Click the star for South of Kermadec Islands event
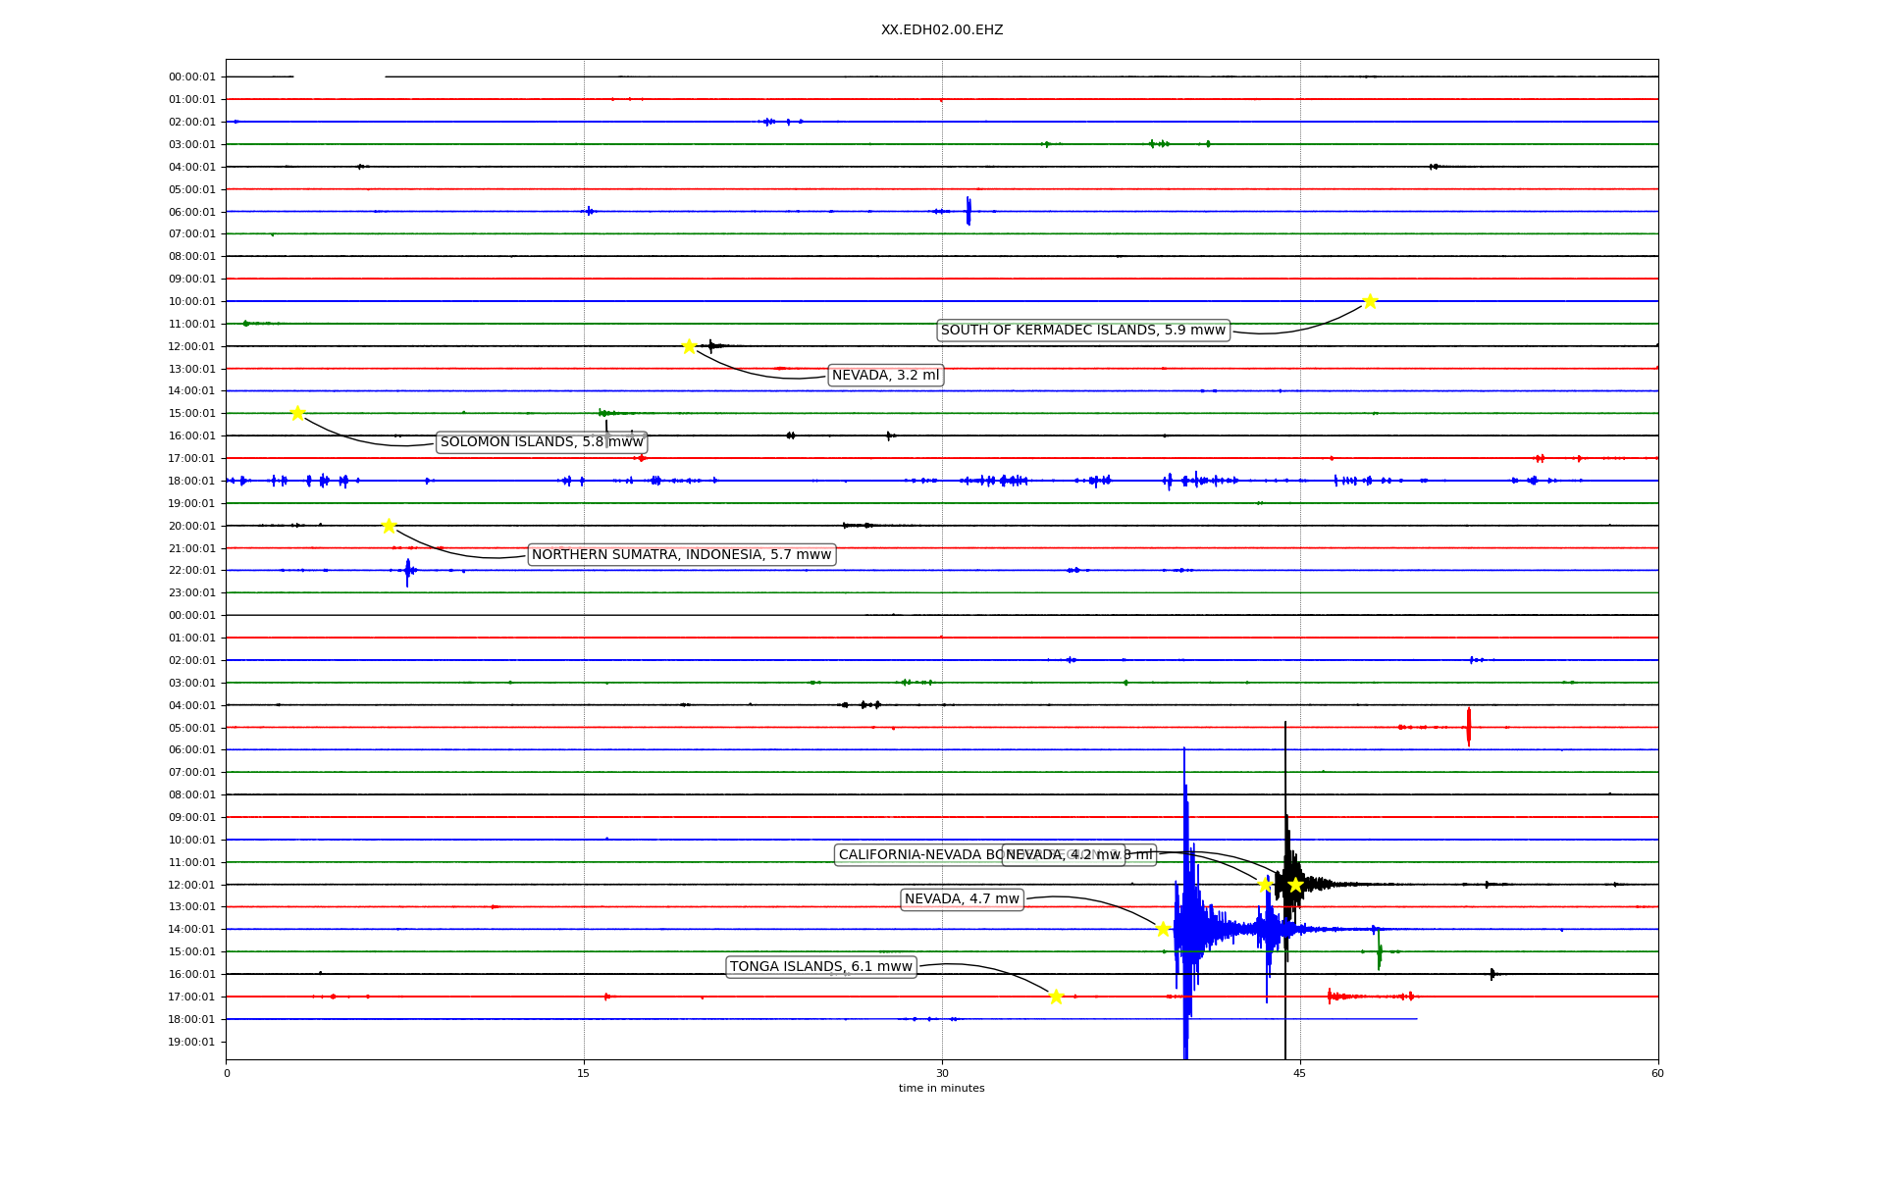Viewport: 1884px width, 1177px height. (1370, 301)
